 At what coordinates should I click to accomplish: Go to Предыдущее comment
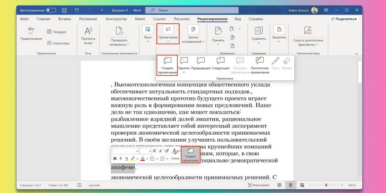pyautogui.click(x=201, y=64)
